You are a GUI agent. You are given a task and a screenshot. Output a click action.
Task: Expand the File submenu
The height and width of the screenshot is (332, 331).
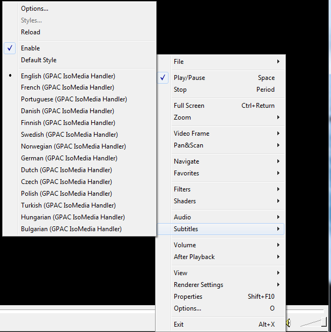click(220, 62)
